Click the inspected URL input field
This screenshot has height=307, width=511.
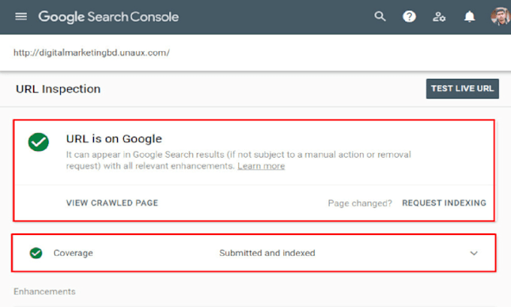[255, 53]
